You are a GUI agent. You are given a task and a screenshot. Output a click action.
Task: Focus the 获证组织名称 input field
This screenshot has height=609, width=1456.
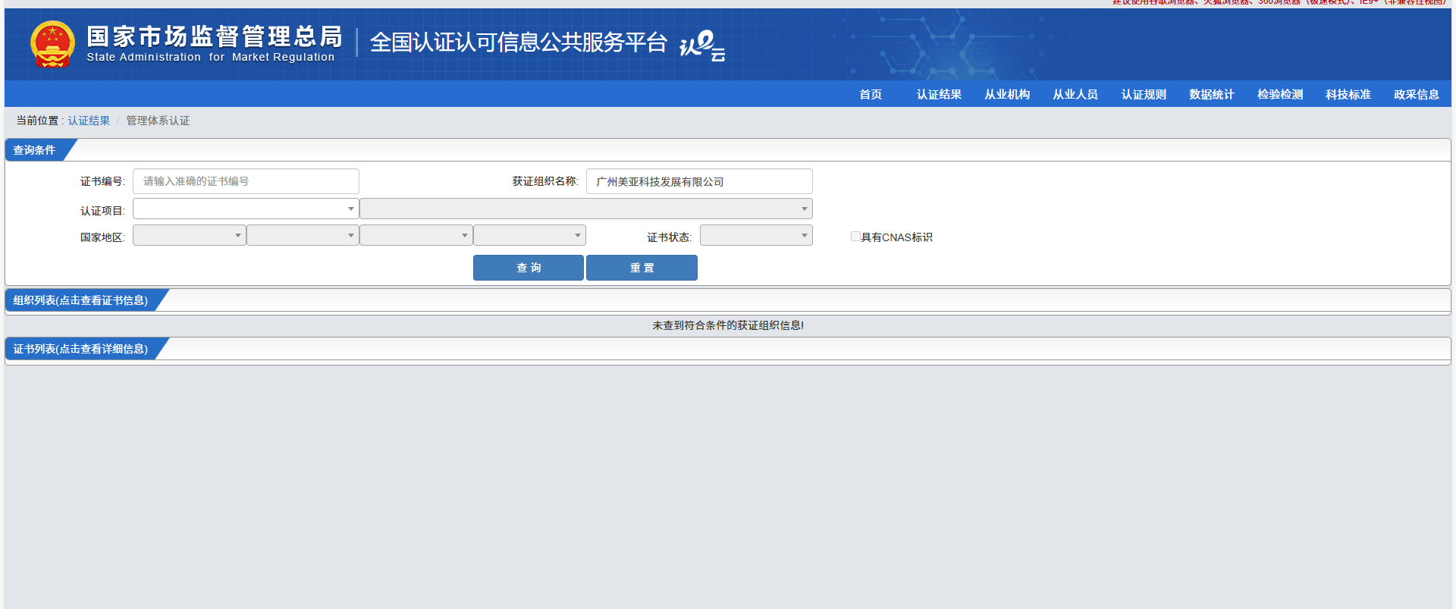coord(699,181)
